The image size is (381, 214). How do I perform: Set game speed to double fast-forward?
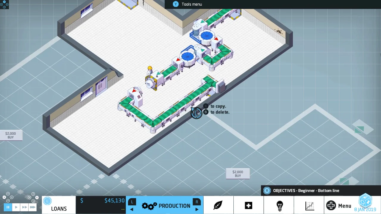pyautogui.click(x=24, y=207)
